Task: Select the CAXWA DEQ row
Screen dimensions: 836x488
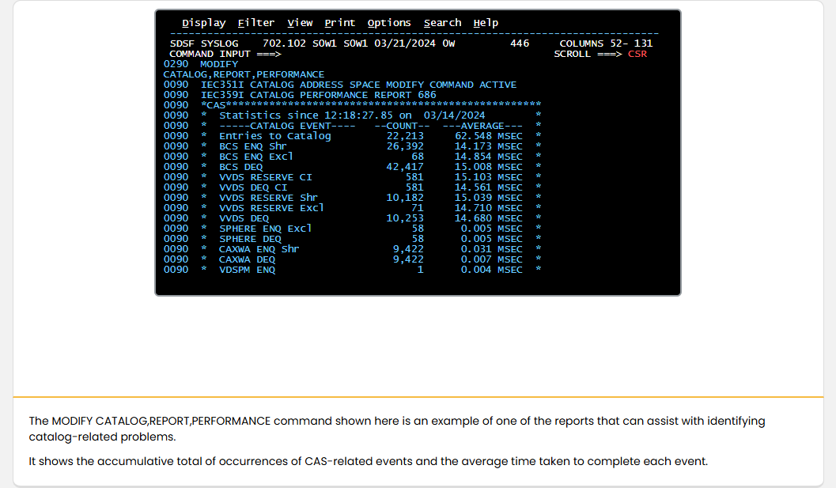Action: coord(352,259)
